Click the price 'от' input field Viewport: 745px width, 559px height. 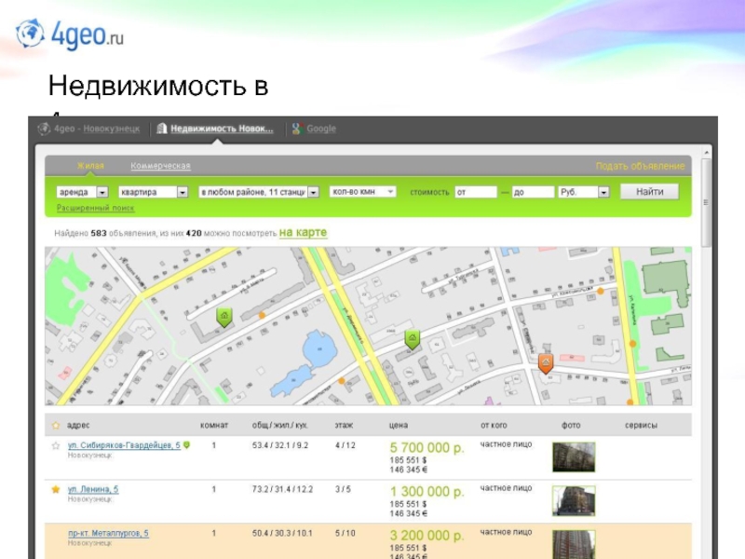(474, 192)
